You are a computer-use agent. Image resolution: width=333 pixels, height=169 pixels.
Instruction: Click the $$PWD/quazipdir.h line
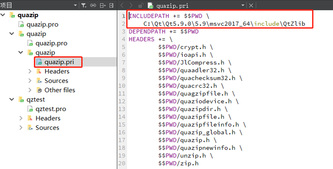tap(193, 109)
